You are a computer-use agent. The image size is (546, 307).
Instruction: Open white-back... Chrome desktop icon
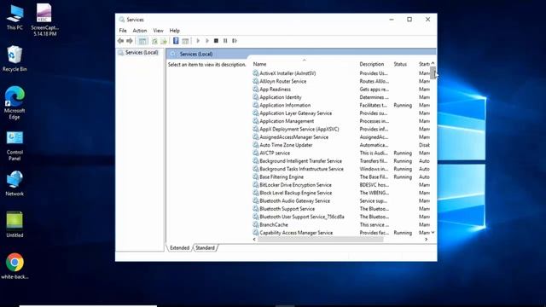(x=15, y=267)
